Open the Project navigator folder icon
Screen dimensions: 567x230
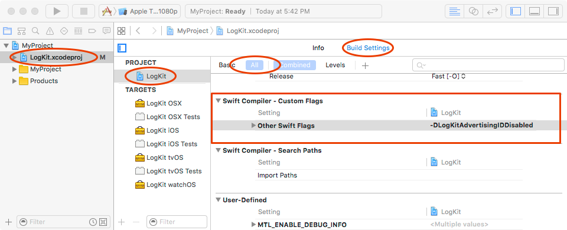[7, 31]
